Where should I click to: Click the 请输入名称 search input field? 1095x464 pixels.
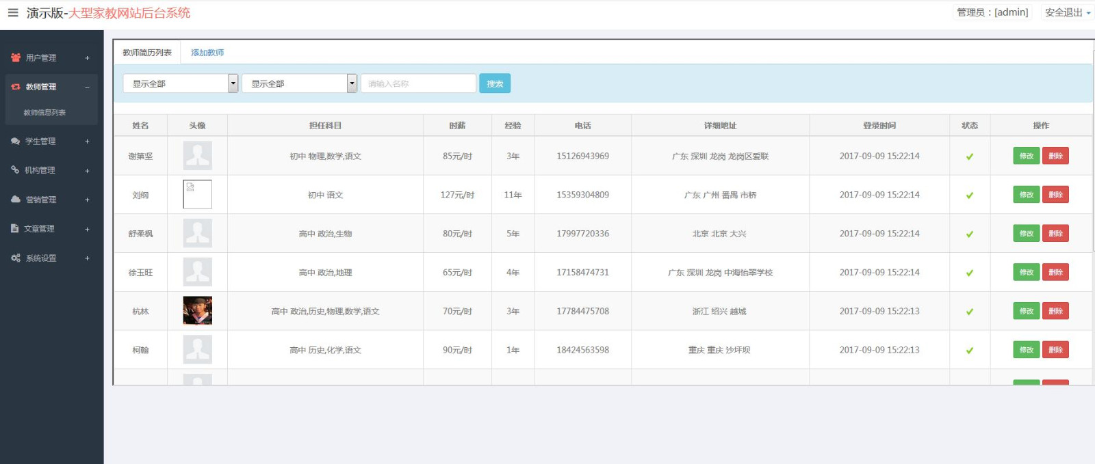click(x=418, y=83)
